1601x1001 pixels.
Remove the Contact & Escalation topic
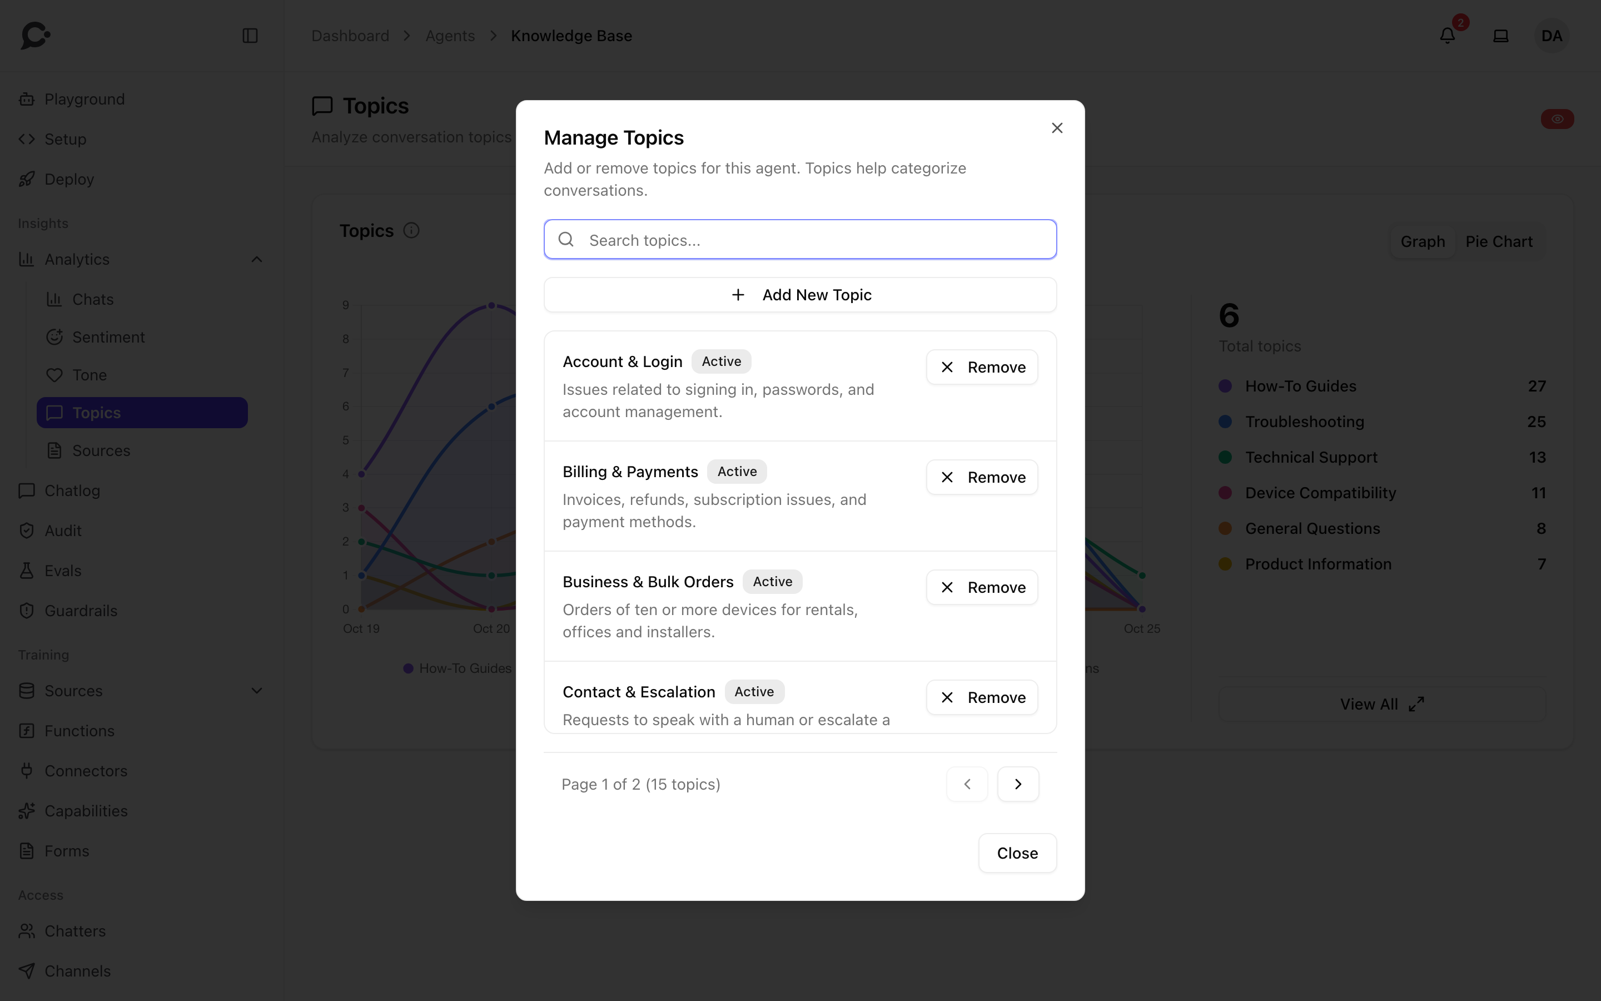coord(982,697)
